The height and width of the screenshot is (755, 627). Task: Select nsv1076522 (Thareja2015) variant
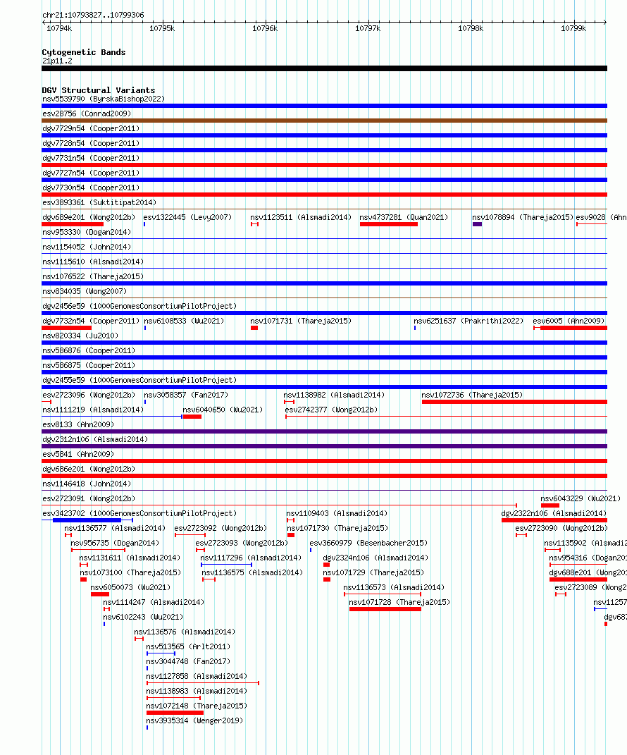(93, 276)
